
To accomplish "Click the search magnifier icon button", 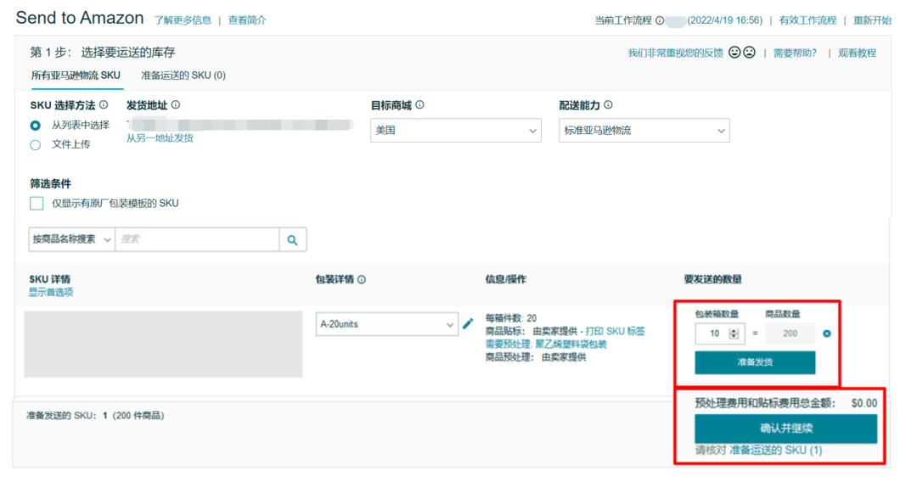I will pyautogui.click(x=292, y=239).
